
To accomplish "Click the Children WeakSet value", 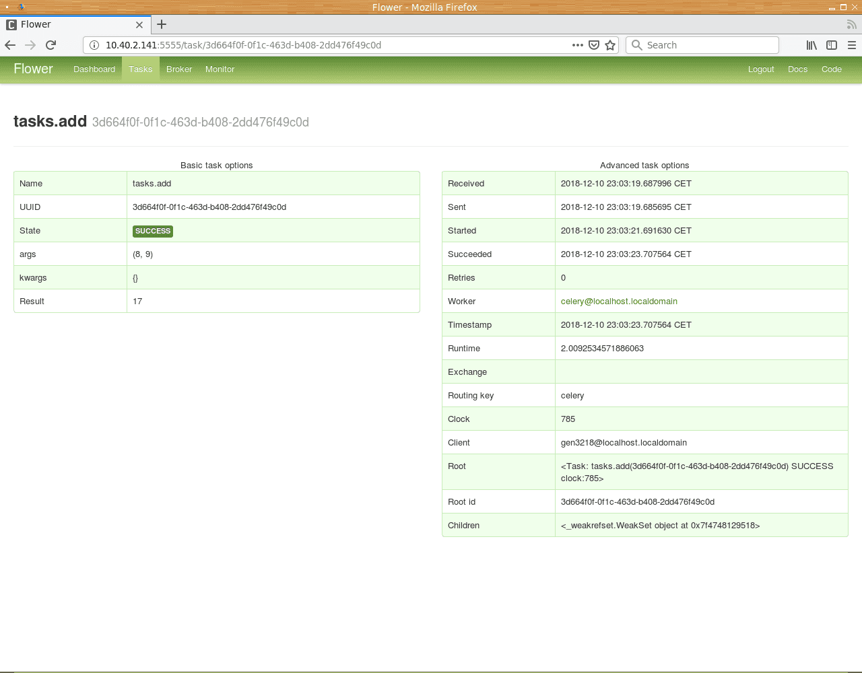I will click(660, 526).
